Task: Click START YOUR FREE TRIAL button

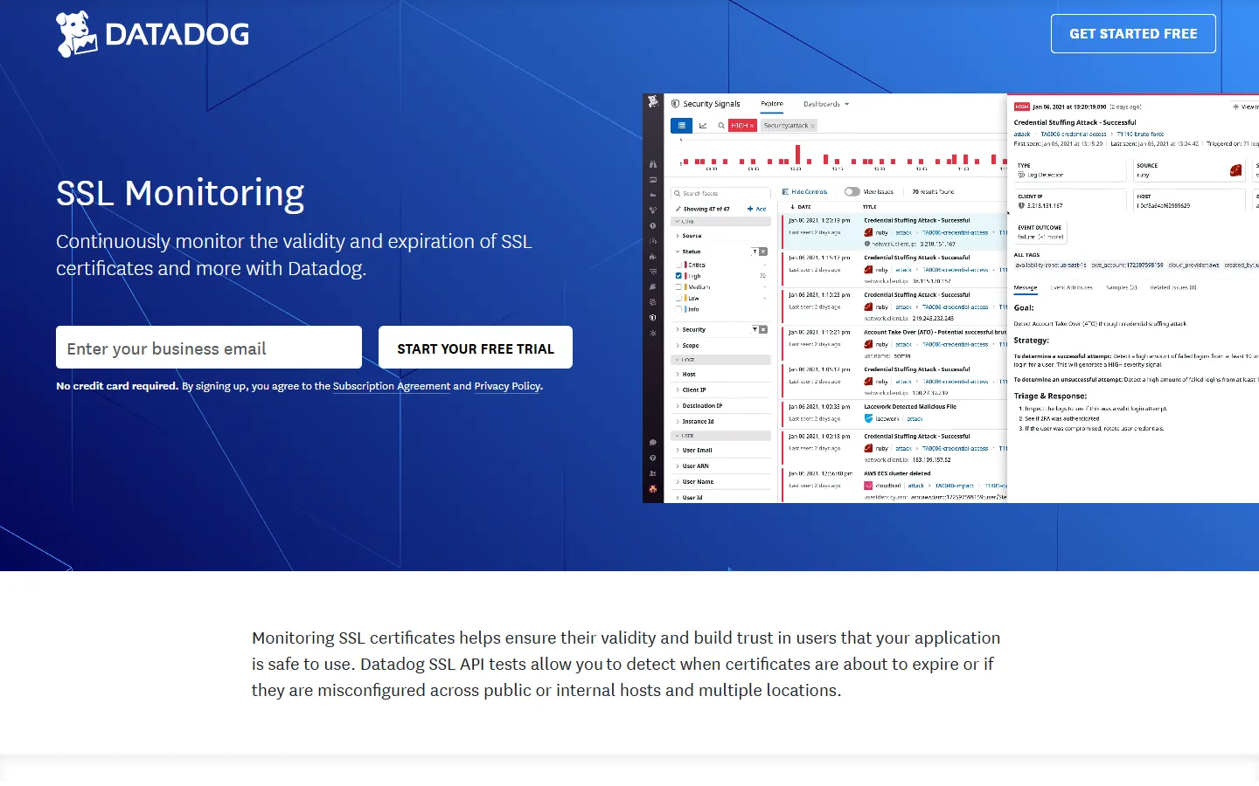Action: (476, 348)
